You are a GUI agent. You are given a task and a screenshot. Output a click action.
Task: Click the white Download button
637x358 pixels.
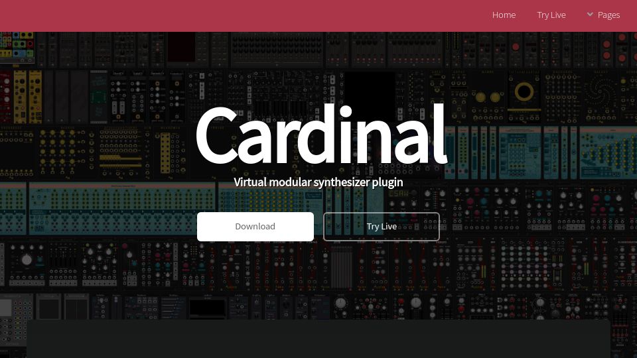click(x=255, y=227)
